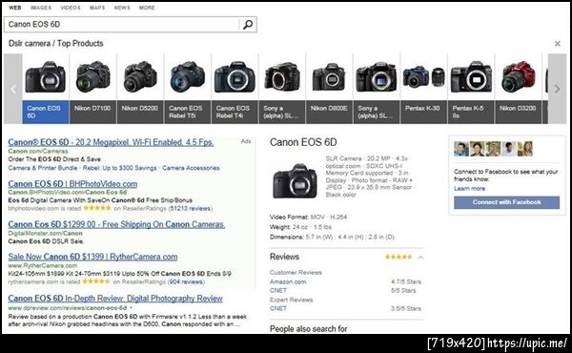Image resolution: width=572 pixels, height=353 pixels.
Task: Switch to the NEWS tab
Action: point(122,8)
